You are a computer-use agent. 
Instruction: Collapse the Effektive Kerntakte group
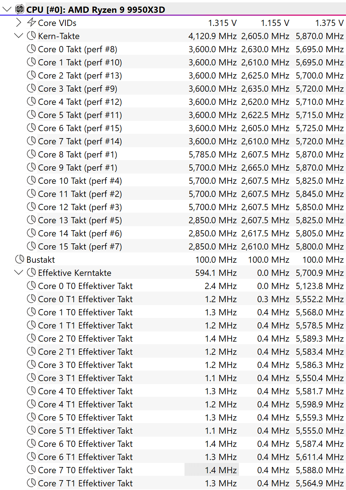pyautogui.click(x=19, y=273)
